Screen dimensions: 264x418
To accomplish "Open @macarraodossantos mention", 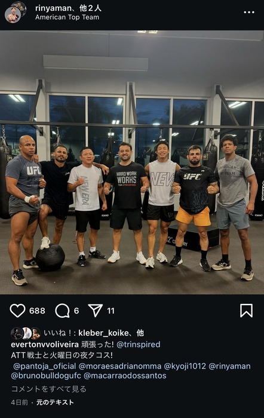I will [125, 376].
